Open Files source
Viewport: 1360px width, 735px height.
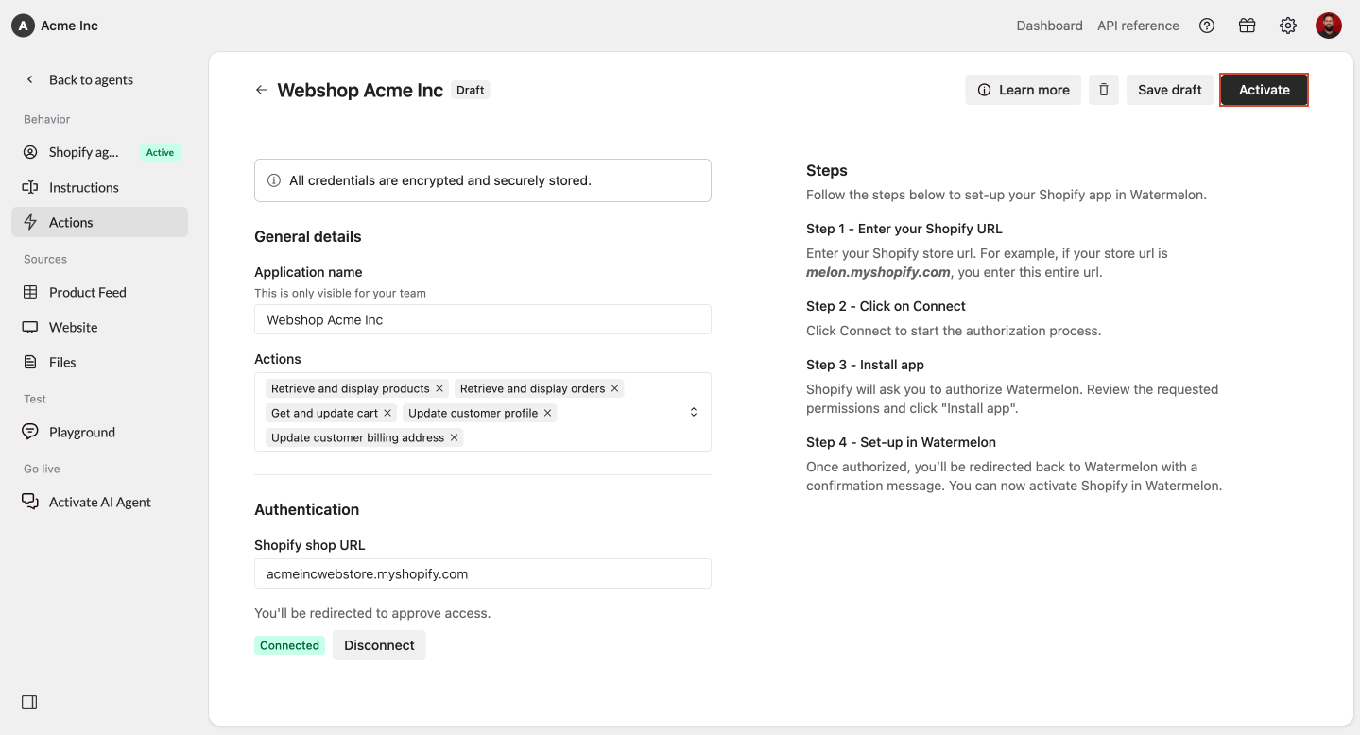click(x=100, y=362)
